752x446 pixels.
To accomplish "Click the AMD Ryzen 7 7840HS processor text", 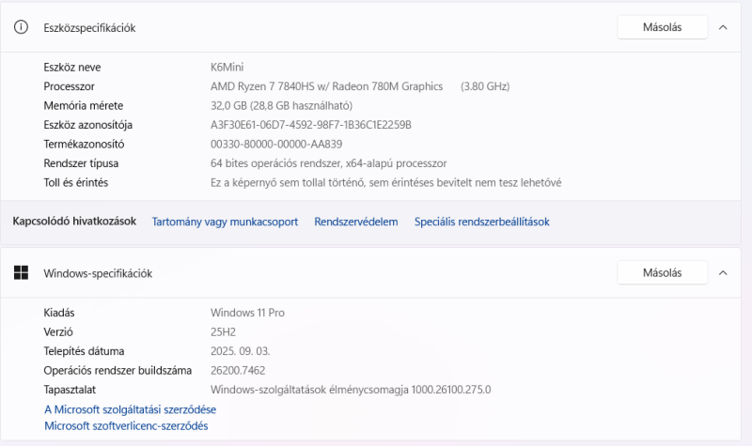I will coord(326,86).
